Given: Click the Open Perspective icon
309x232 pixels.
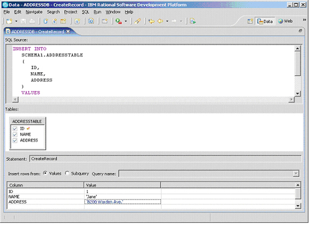Looking at the screenshot, I should pos(250,21).
